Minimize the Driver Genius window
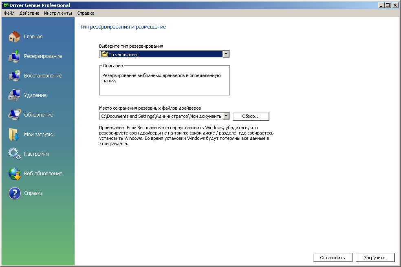The width and height of the screenshot is (401, 267). click(381, 5)
